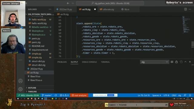Show more activity bar views via ellipsis
194x109 pixels.
click(x=20, y=60)
